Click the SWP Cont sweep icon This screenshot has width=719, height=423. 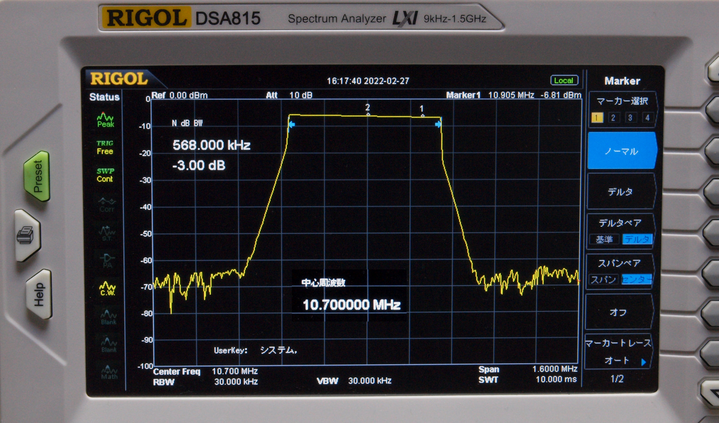[105, 175]
